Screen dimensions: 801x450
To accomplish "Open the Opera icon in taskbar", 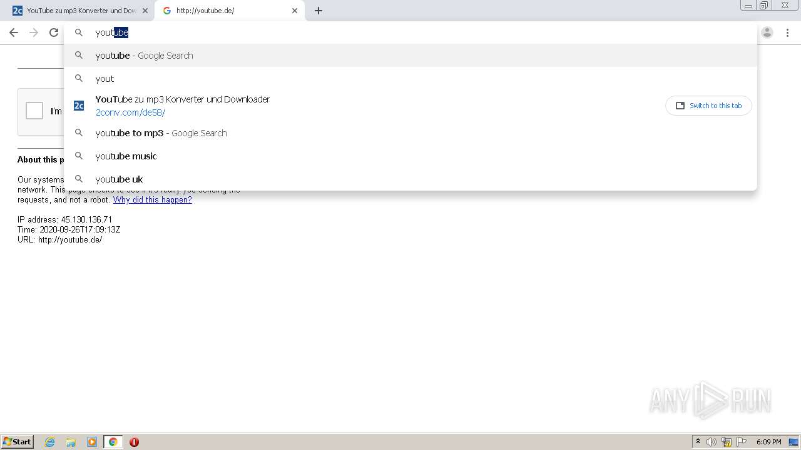I will click(x=134, y=442).
